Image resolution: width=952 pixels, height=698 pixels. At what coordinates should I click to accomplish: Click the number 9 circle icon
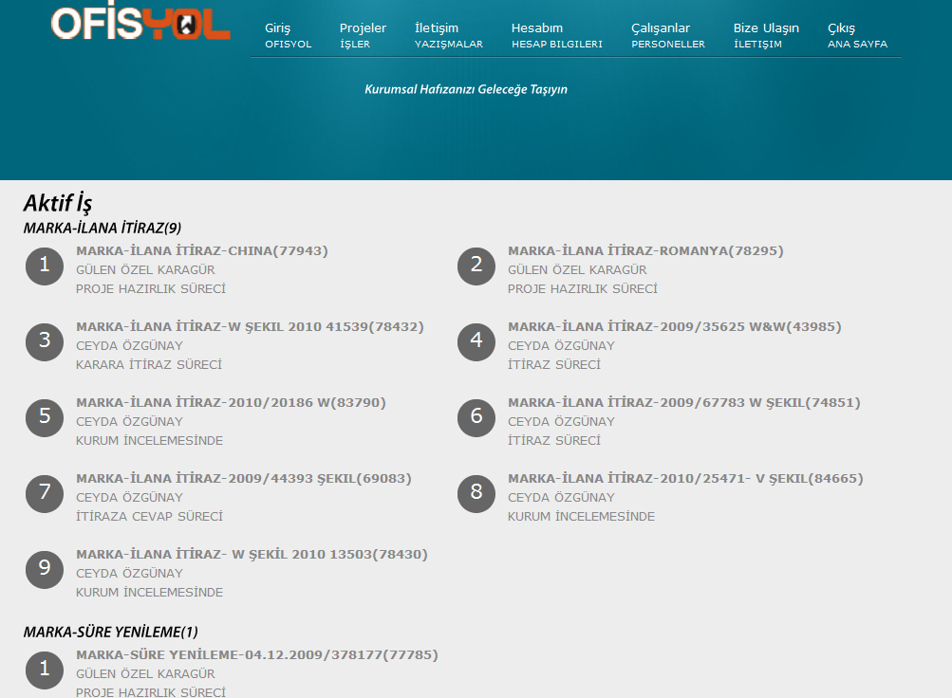[45, 569]
